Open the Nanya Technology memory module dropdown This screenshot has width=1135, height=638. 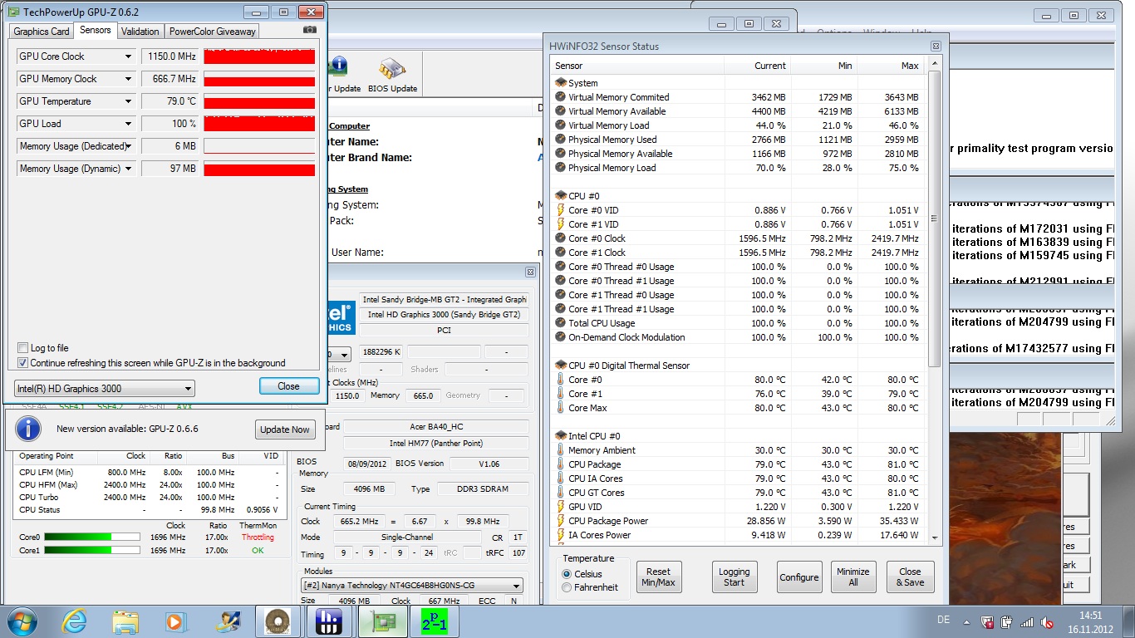pyautogui.click(x=412, y=586)
